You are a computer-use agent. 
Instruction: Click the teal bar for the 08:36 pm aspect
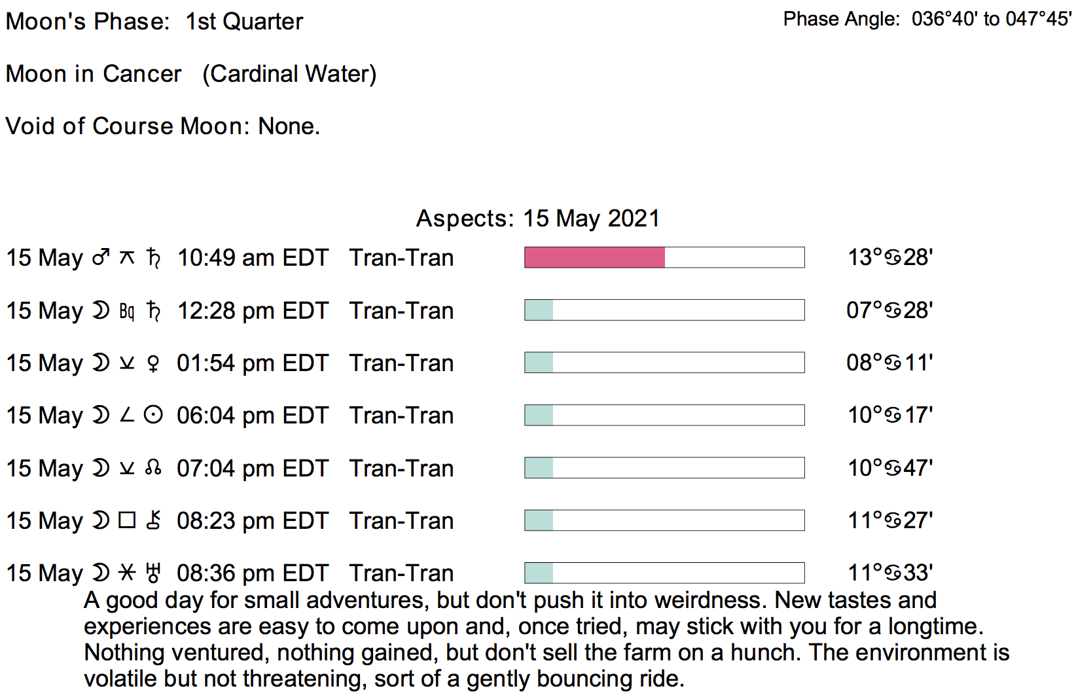point(539,573)
